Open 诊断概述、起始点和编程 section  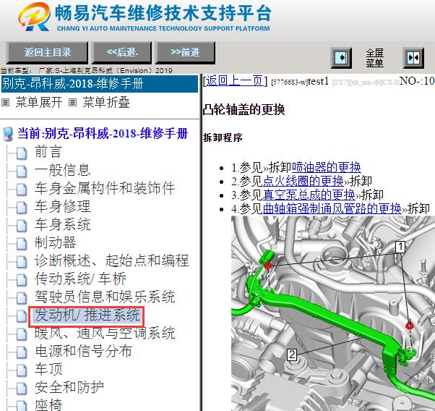tap(111, 260)
